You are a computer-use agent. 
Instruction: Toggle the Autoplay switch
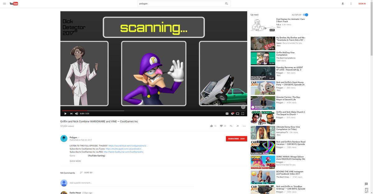point(306,15)
